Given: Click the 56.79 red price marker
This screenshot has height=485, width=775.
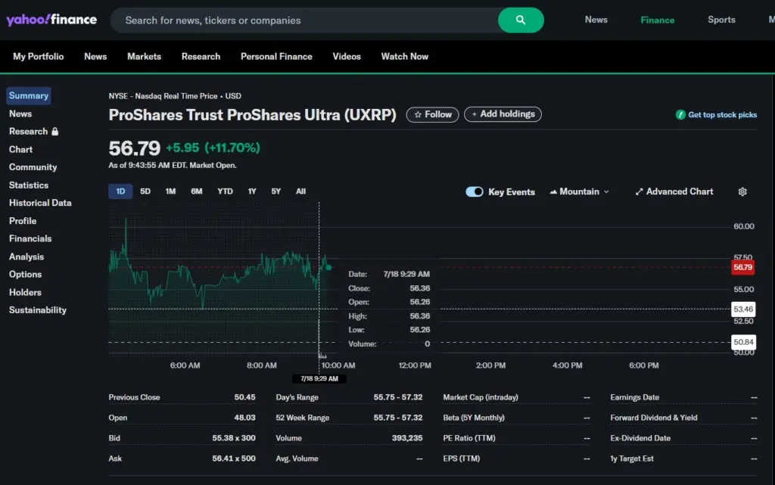Looking at the screenshot, I should (743, 267).
